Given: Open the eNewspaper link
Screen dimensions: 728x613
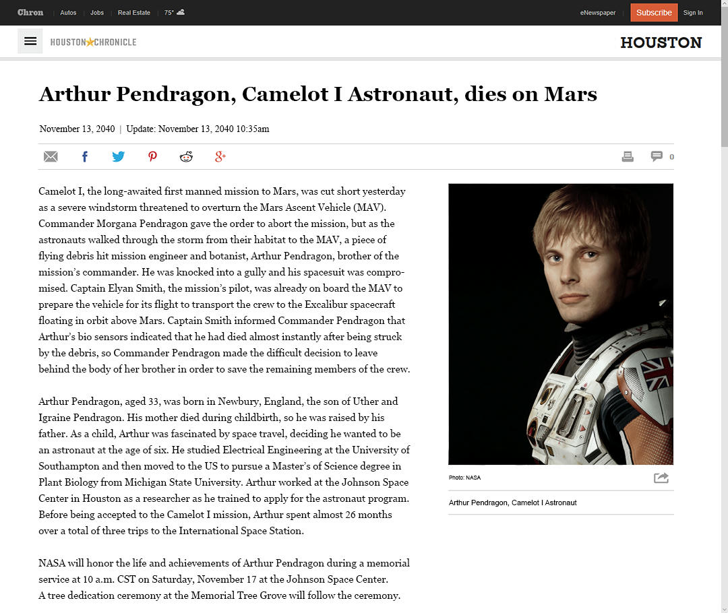Looking at the screenshot, I should coord(597,13).
